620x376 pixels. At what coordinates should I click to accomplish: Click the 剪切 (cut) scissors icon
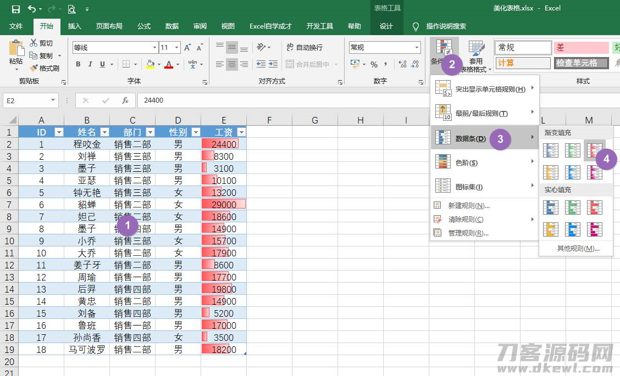pos(34,43)
